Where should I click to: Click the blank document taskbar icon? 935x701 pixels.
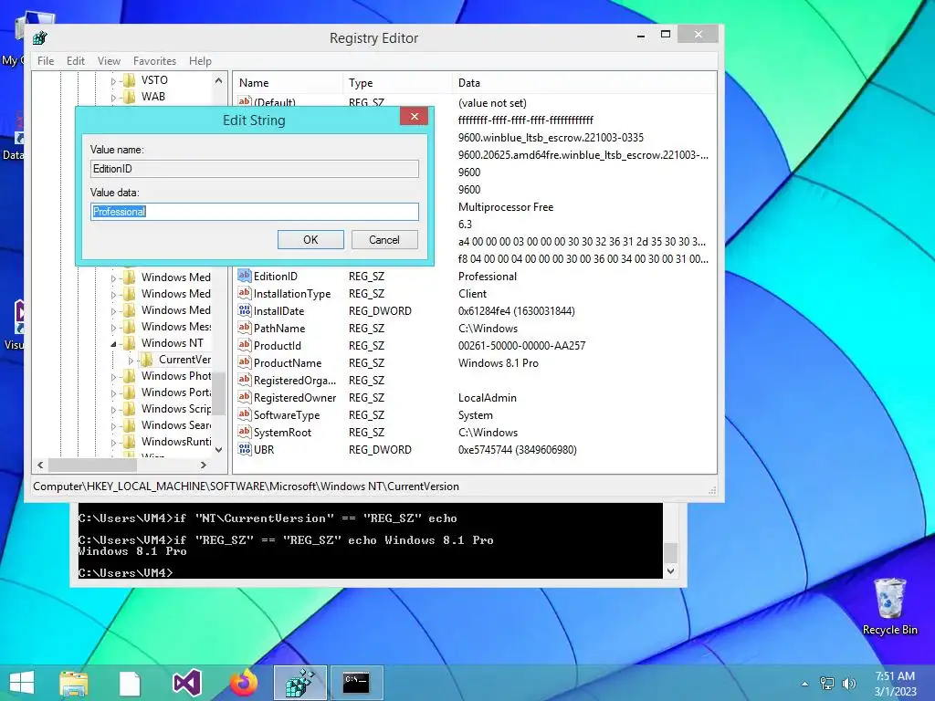point(130,683)
